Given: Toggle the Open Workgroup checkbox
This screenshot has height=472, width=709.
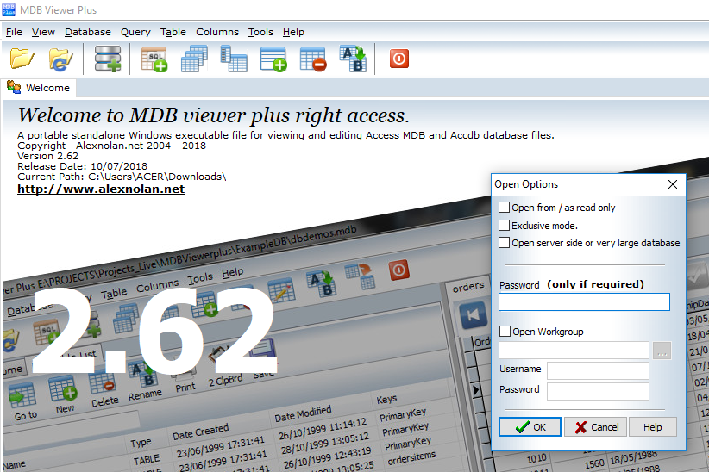Looking at the screenshot, I should (505, 332).
